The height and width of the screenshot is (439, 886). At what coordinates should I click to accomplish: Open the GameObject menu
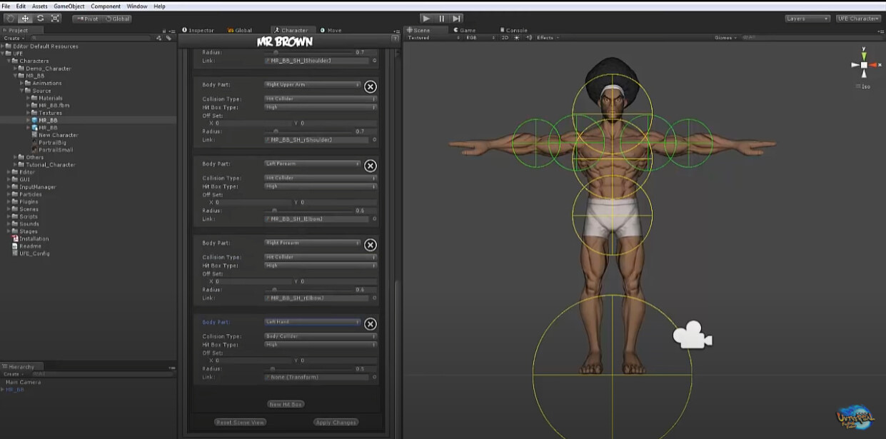(x=69, y=6)
